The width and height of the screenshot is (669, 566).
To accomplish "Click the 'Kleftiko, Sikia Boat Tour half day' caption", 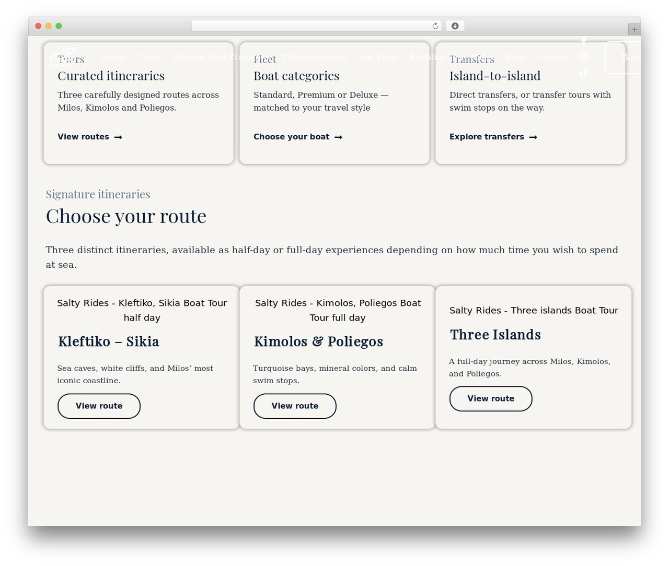I will (x=142, y=310).
